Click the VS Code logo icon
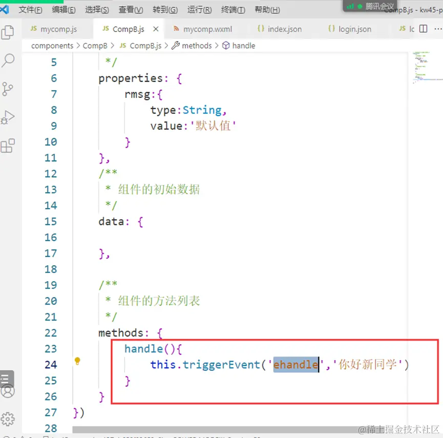This screenshot has height=438, width=443. pos(5,10)
